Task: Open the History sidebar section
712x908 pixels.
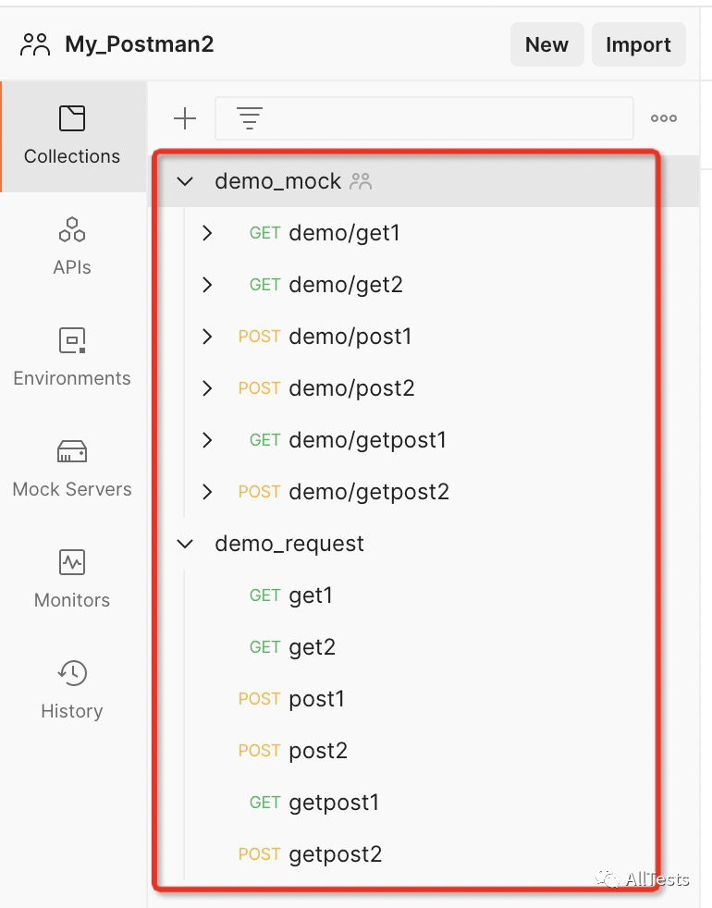Action: pos(72,690)
